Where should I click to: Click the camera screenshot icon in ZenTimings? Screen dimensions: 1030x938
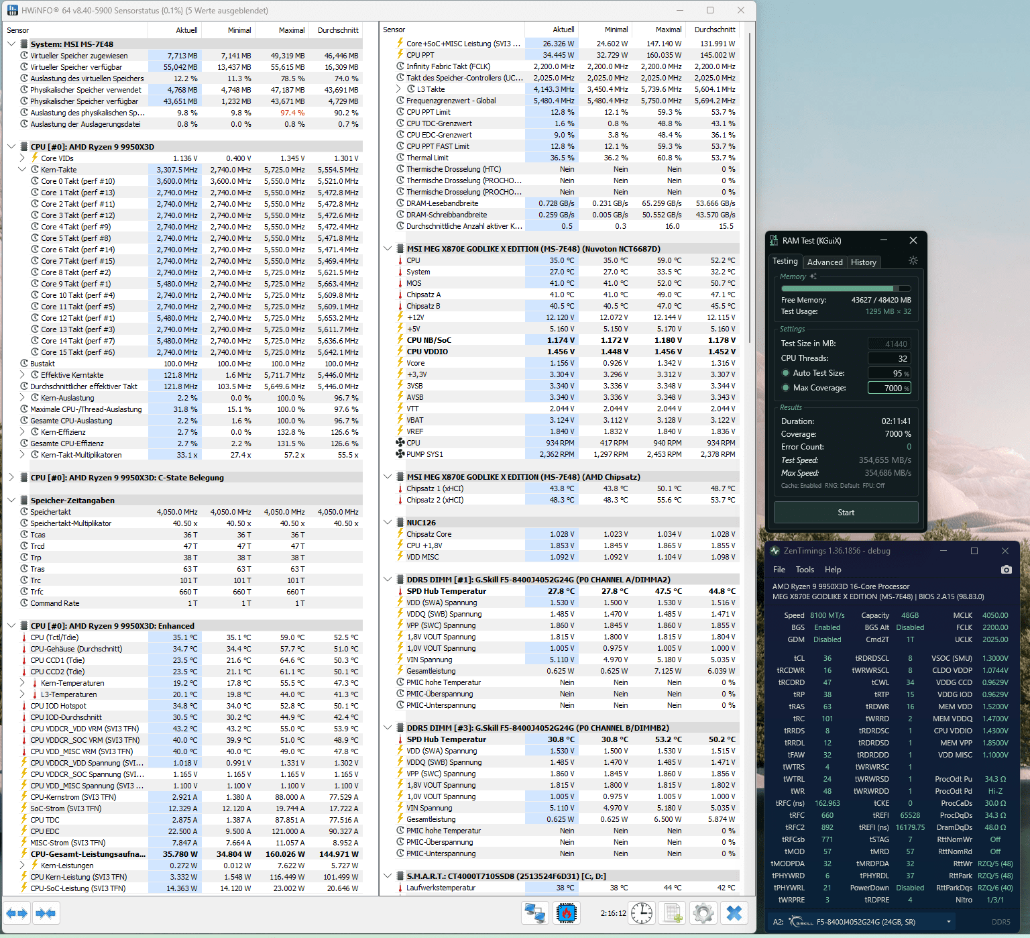1006,570
